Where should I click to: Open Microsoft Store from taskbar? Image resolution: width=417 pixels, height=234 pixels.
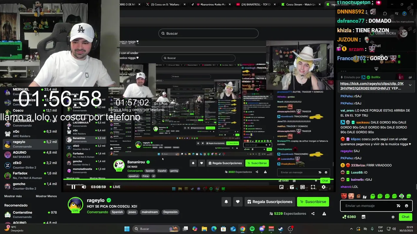click(x=223, y=229)
